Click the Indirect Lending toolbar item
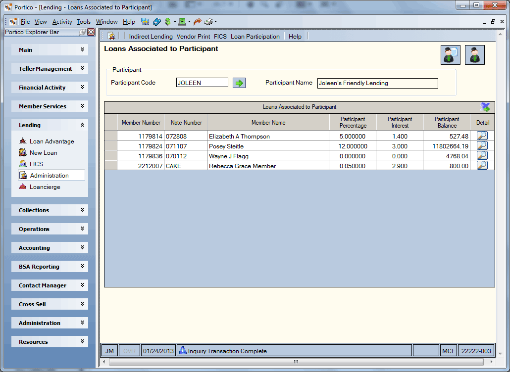This screenshot has width=510, height=372. [151, 37]
